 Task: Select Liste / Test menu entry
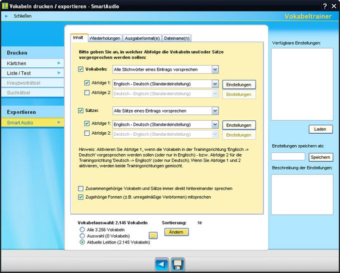32,73
